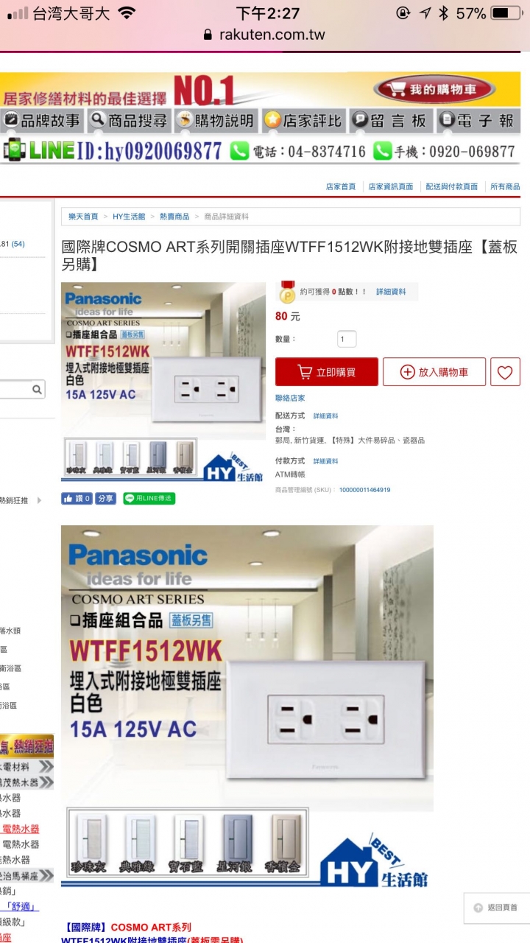
Task: Expand the 熱銷狂推 sidebar arrow
Action: (40, 500)
